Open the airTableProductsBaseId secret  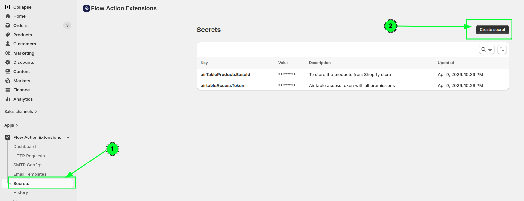tap(225, 75)
